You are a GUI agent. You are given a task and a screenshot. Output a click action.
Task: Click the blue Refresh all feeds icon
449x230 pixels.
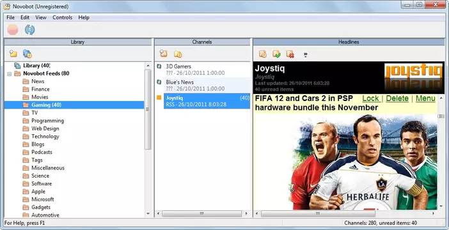29,30
